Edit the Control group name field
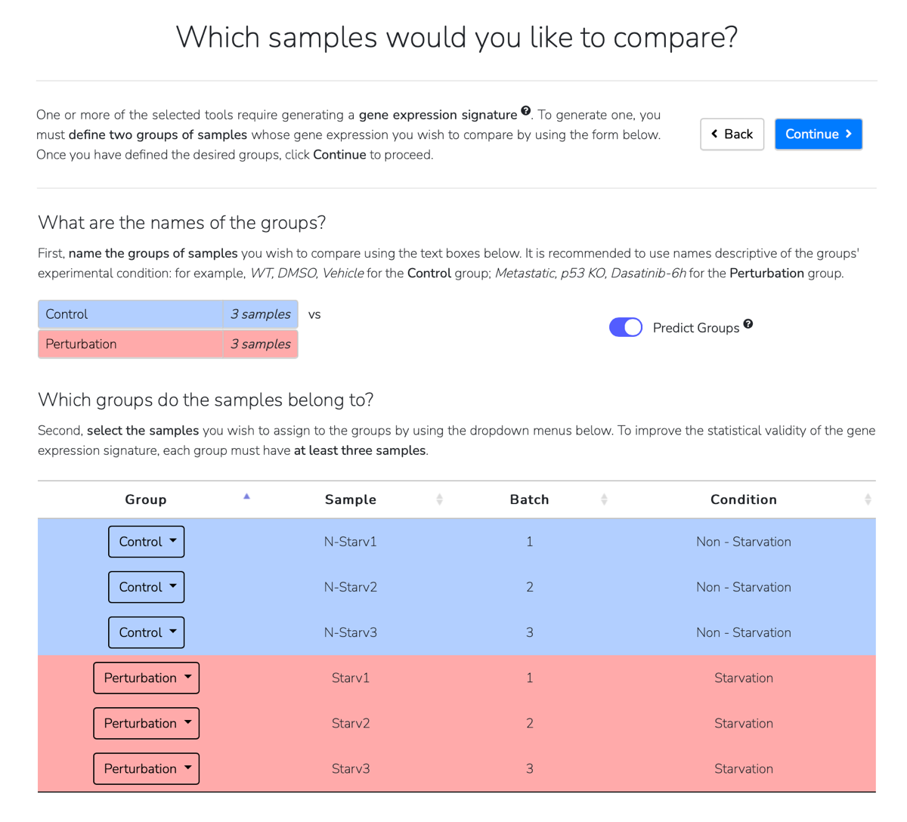907x822 pixels. (x=130, y=314)
